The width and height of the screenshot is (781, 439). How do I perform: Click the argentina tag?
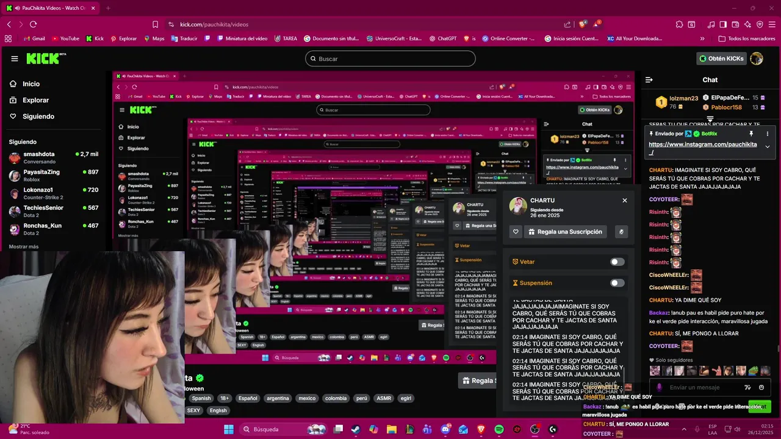tap(278, 398)
